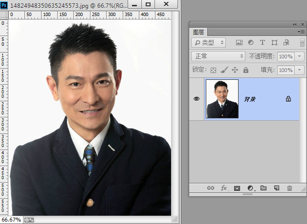This screenshot has width=307, height=224.
Task: Switch to the 图层 panel tab
Action: pyautogui.click(x=198, y=32)
